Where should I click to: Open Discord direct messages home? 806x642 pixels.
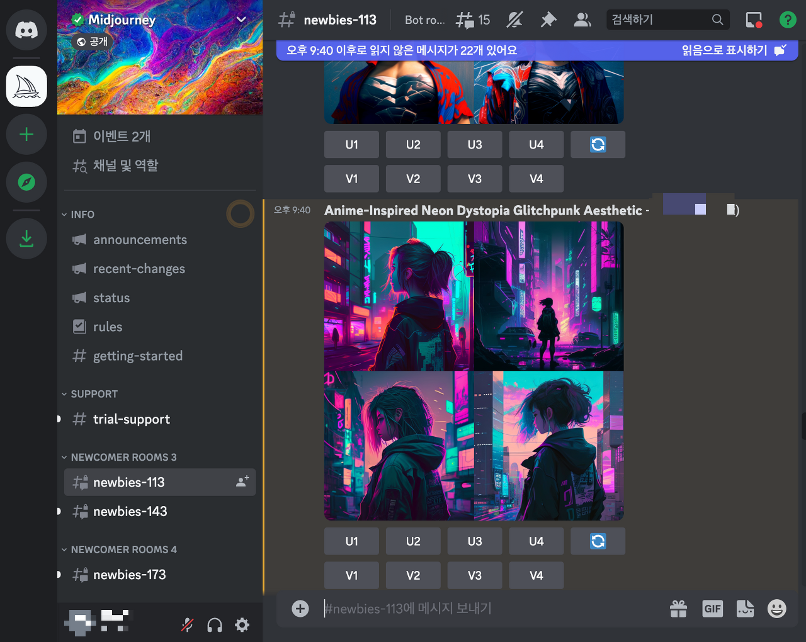(26, 30)
